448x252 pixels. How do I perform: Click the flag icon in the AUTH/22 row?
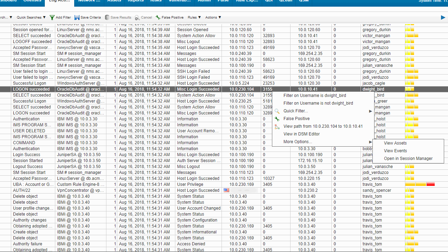click(x=226, y=190)
